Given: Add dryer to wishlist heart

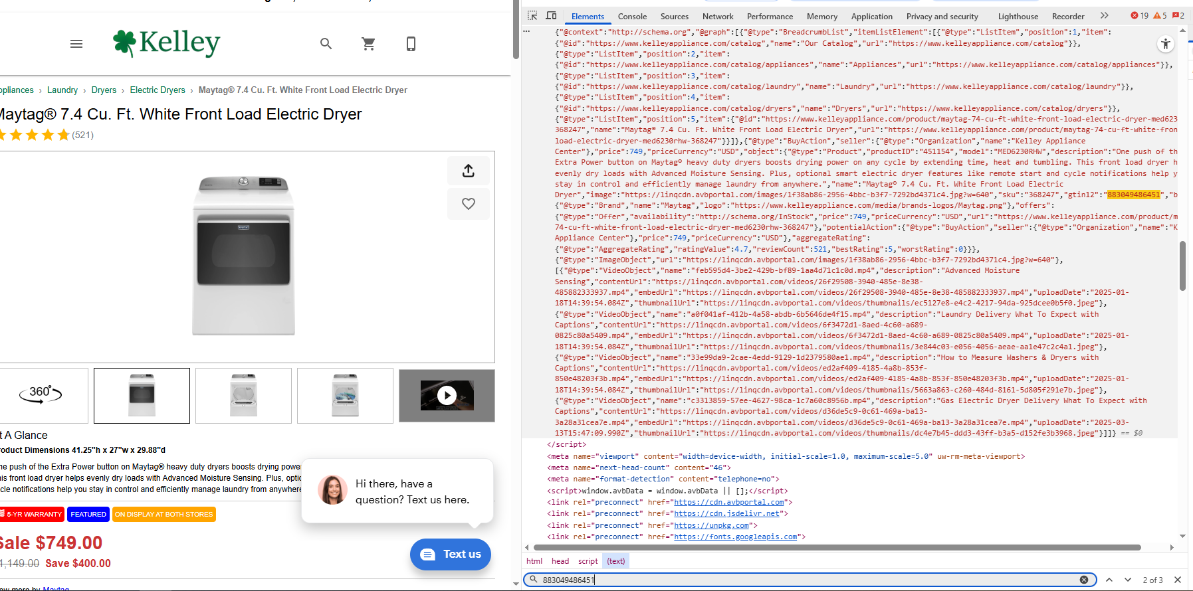Looking at the screenshot, I should 469,204.
